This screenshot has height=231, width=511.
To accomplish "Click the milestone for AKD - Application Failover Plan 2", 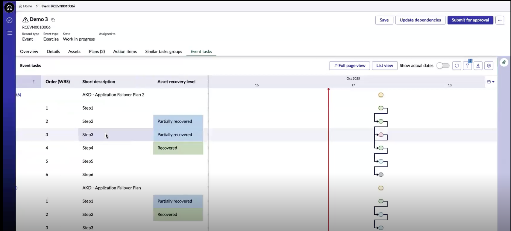I will pos(381,95).
